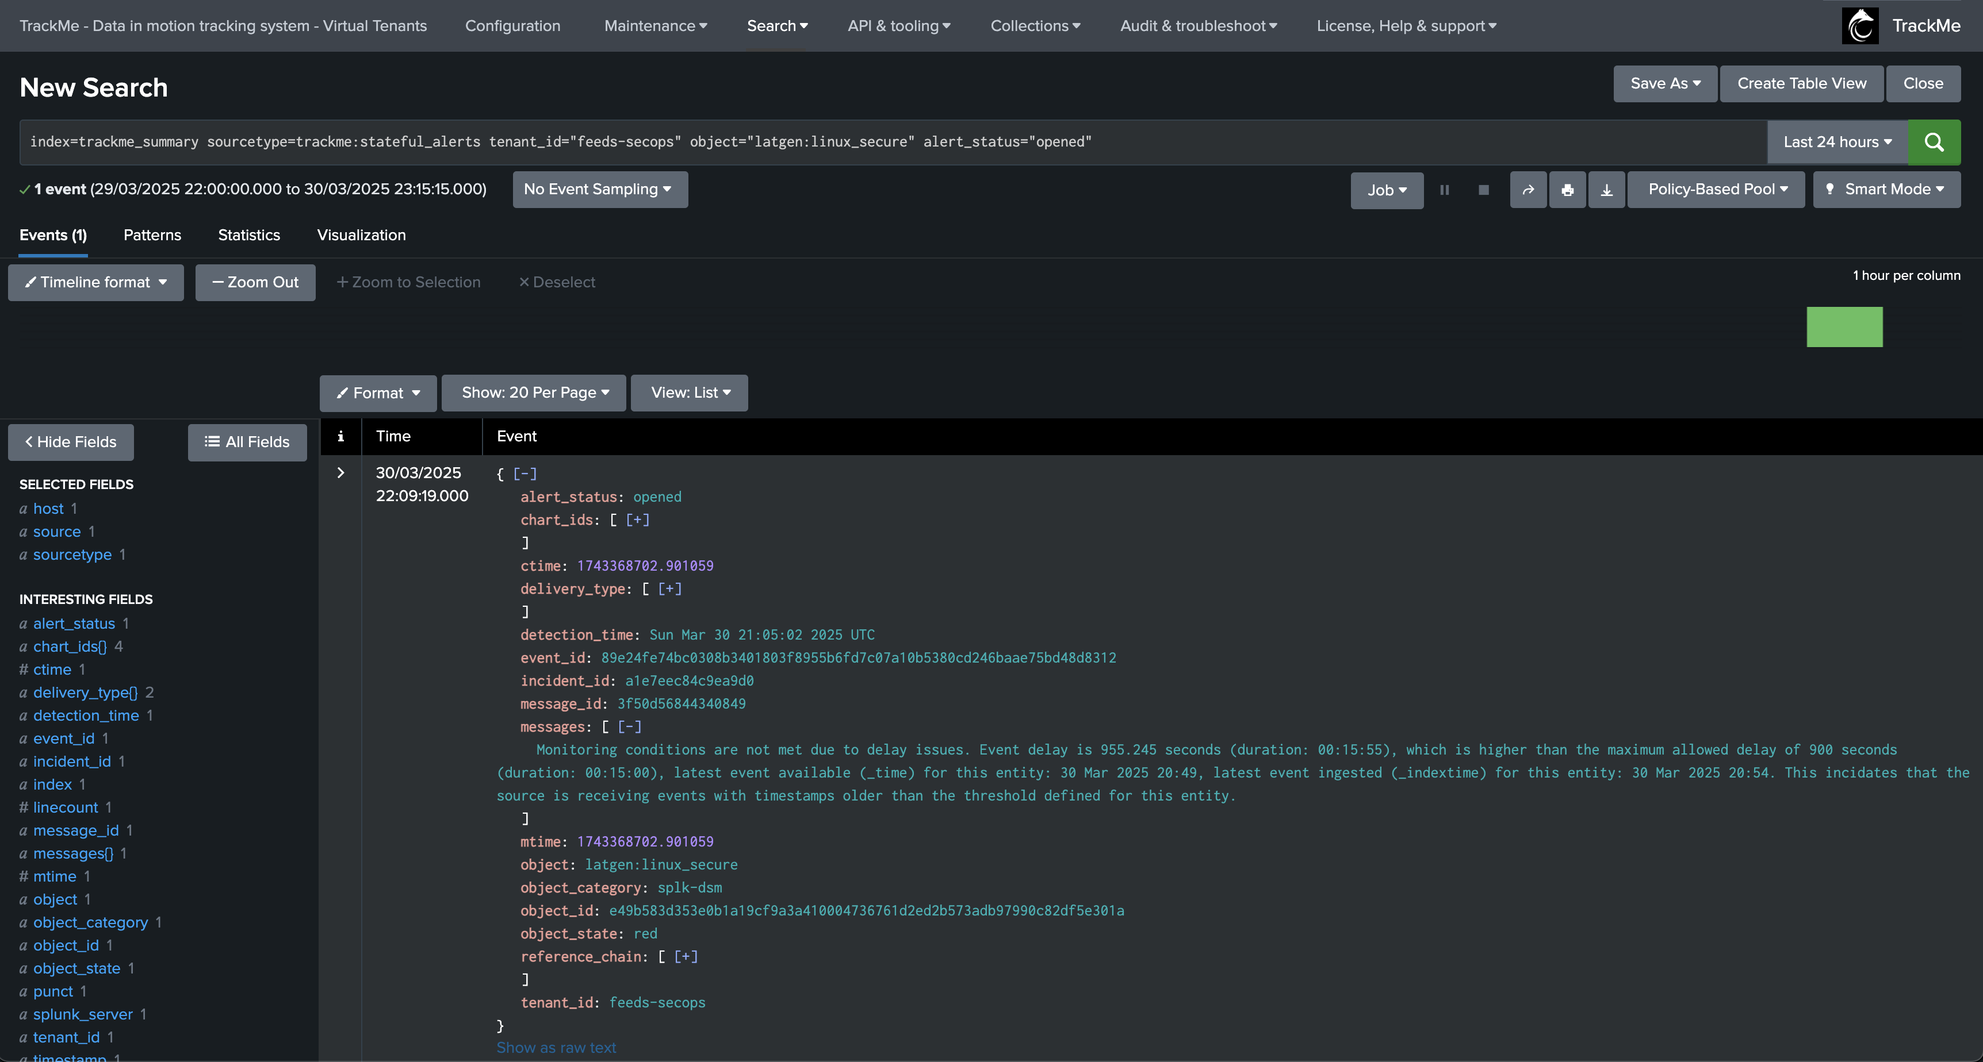Switch to Patterns tab

click(152, 235)
